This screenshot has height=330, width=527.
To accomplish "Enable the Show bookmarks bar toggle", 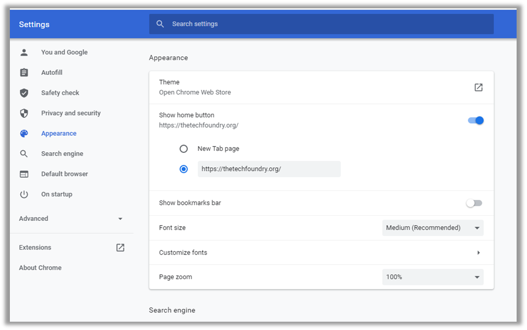I will coord(474,203).
